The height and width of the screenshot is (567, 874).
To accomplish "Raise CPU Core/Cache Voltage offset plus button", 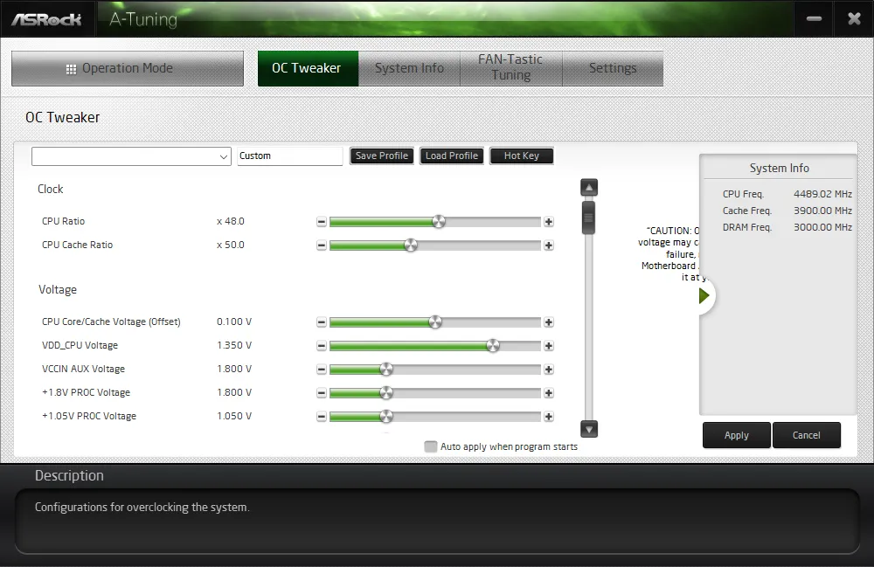I will [549, 322].
